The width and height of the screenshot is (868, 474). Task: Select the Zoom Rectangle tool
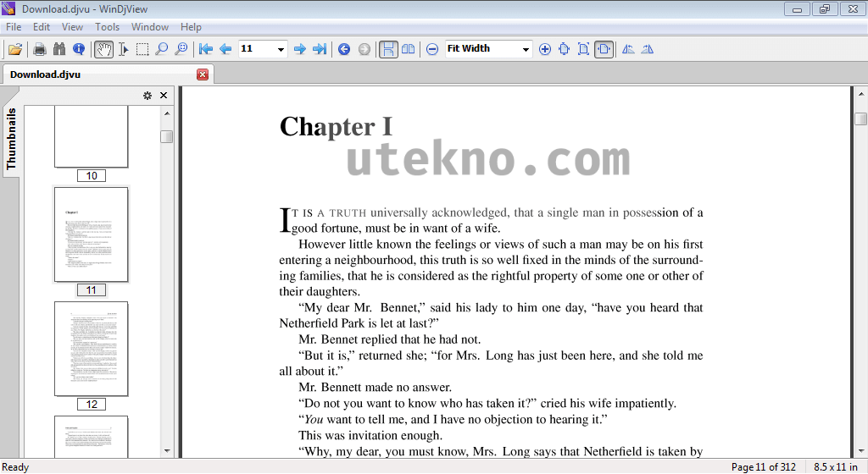click(181, 49)
